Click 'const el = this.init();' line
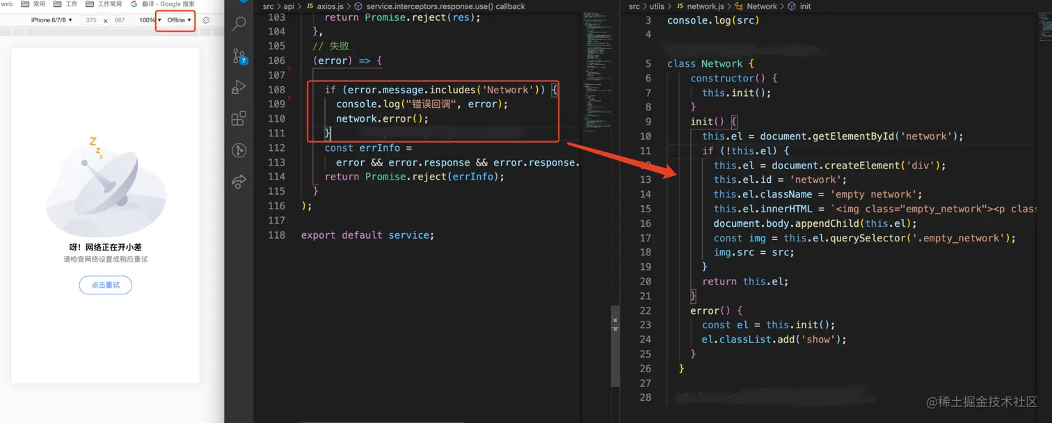This screenshot has height=423, width=1052. 768,325
